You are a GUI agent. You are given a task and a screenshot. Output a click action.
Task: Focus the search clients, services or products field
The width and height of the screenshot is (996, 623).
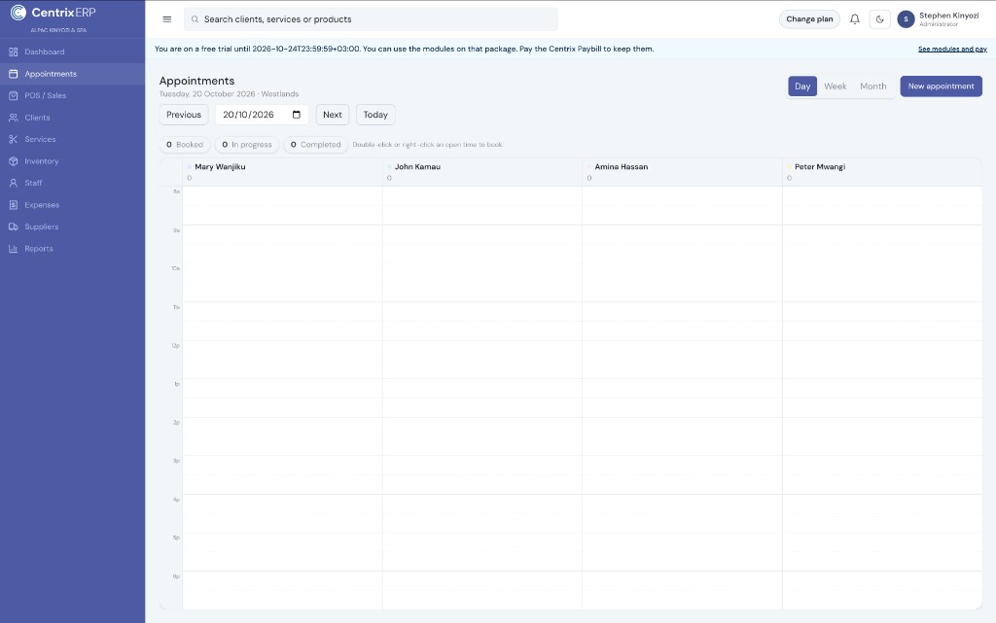pos(371,19)
